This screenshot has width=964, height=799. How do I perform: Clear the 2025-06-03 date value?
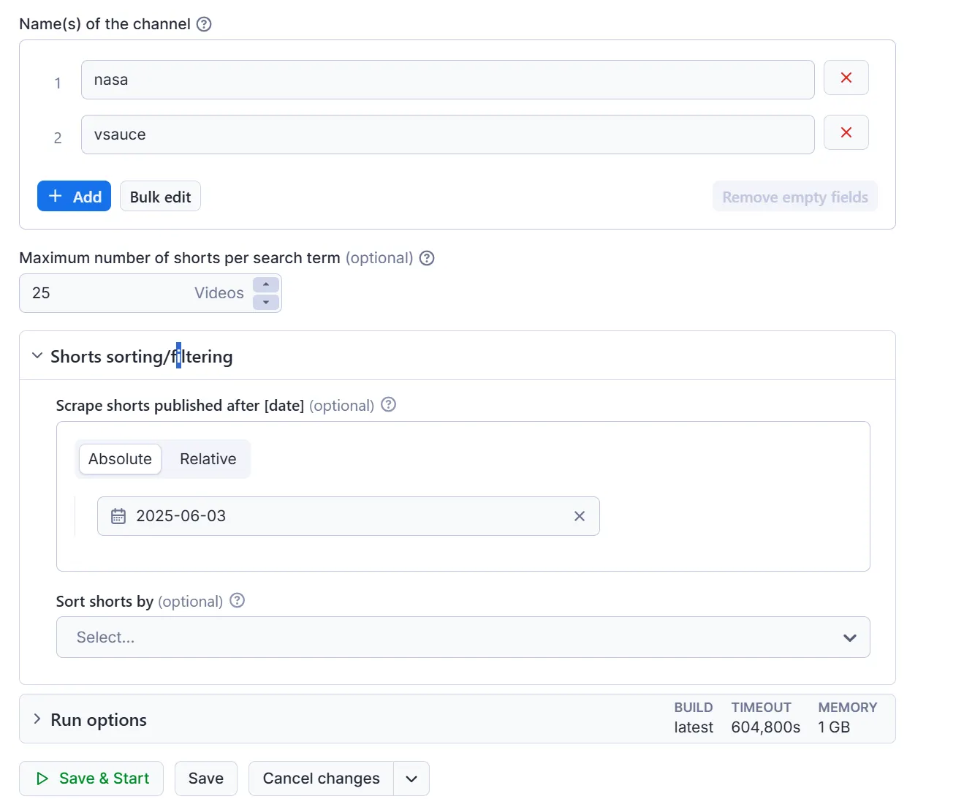tap(580, 516)
